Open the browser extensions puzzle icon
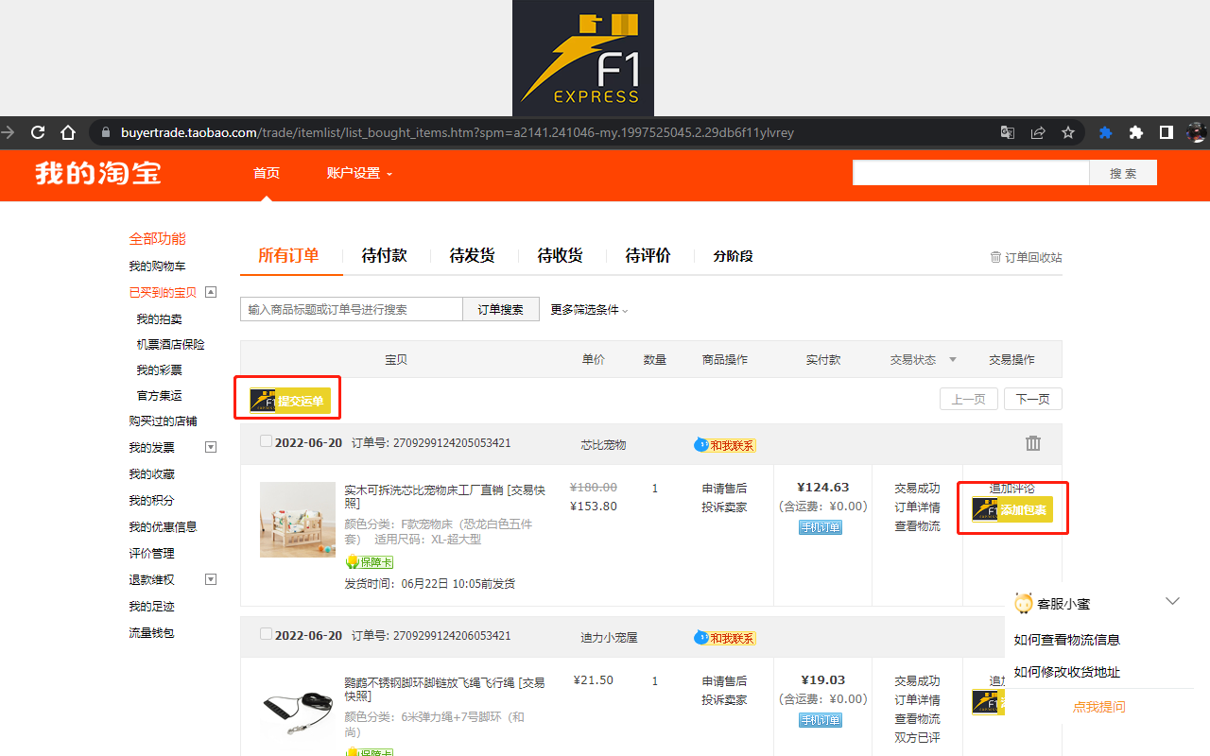 tap(1136, 132)
